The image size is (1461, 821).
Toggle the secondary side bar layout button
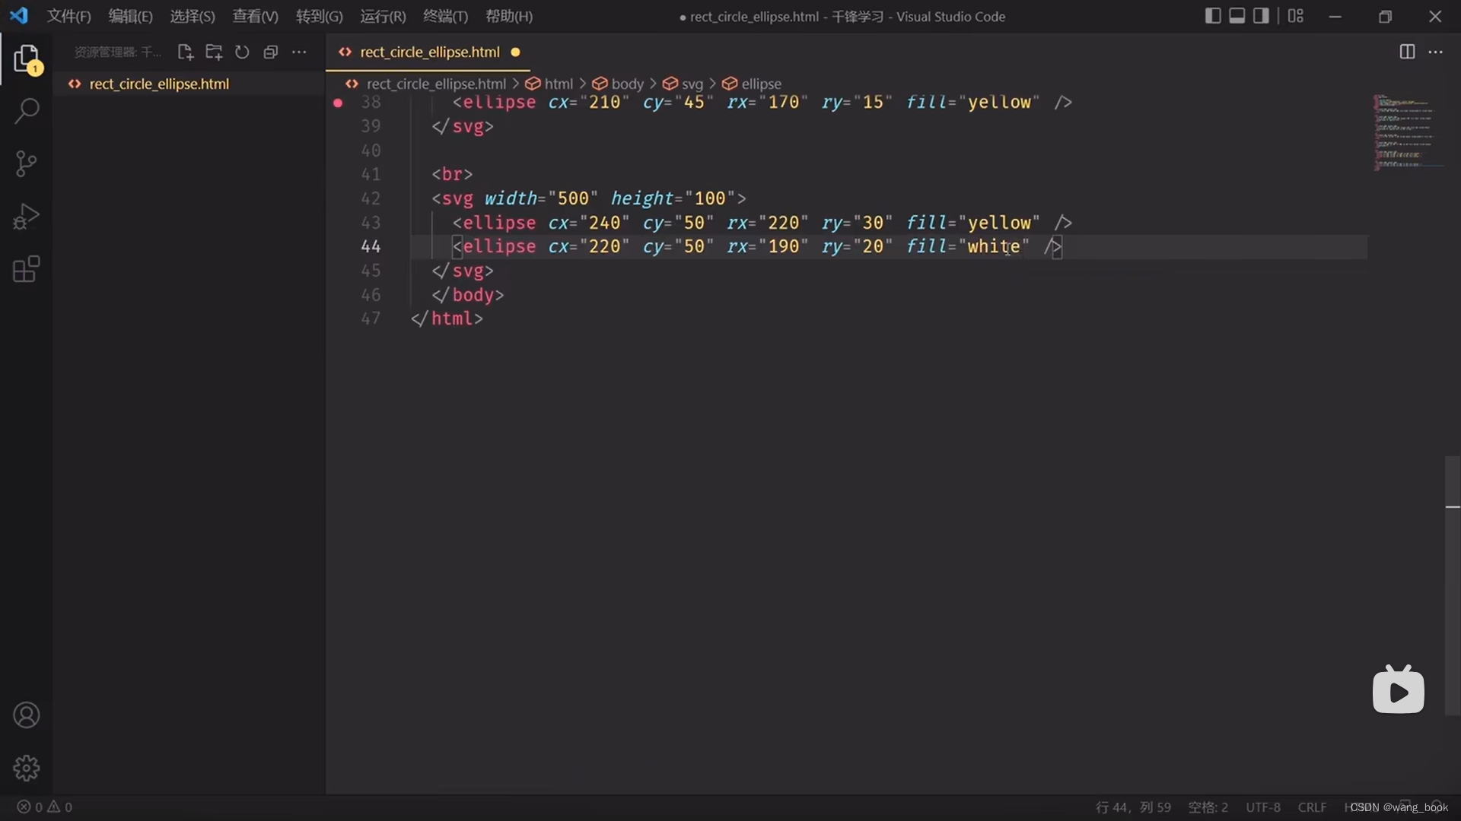pyautogui.click(x=1261, y=16)
